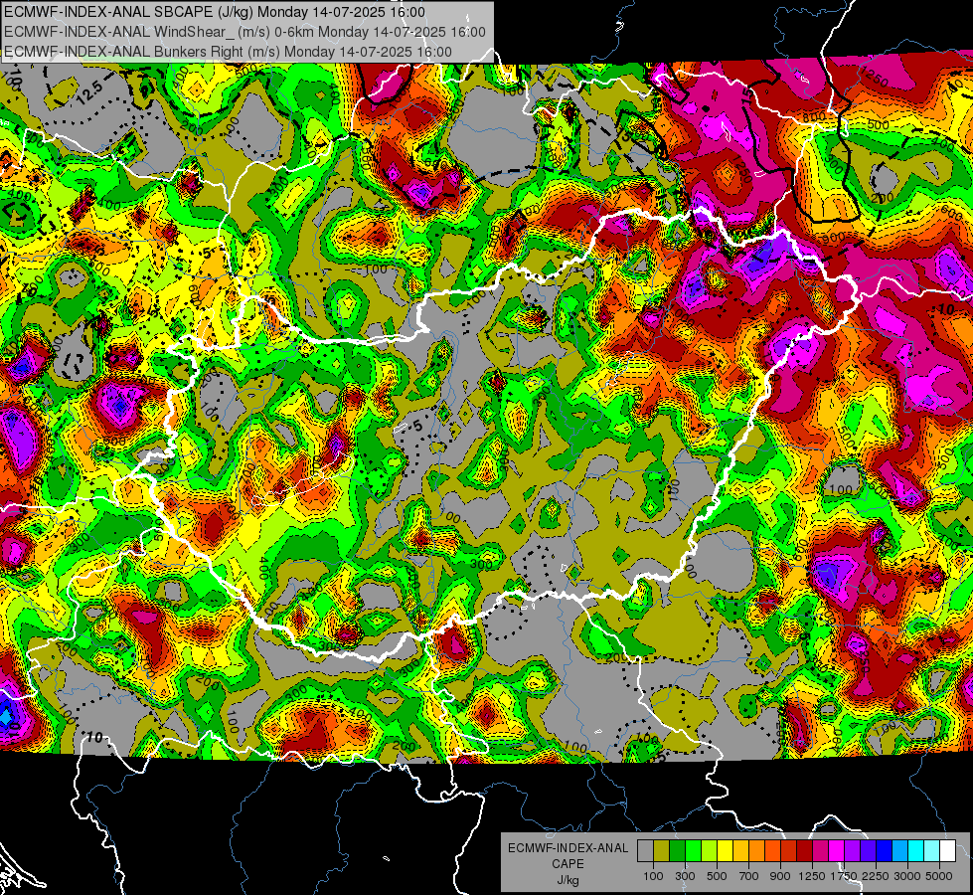Click the J/kg unit label in the legend

[x=568, y=880]
